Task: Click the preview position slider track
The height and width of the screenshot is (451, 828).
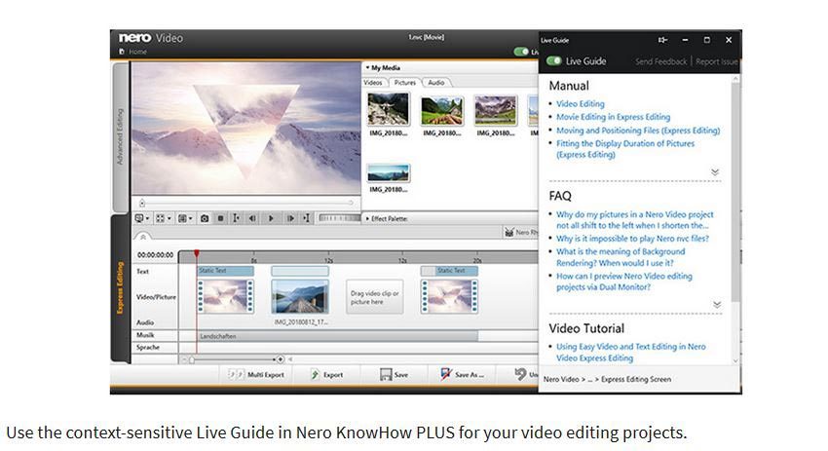Action: pyautogui.click(x=246, y=203)
